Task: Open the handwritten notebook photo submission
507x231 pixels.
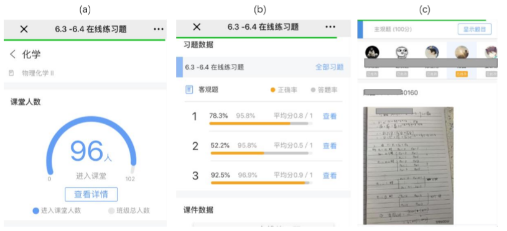Action: point(409,166)
